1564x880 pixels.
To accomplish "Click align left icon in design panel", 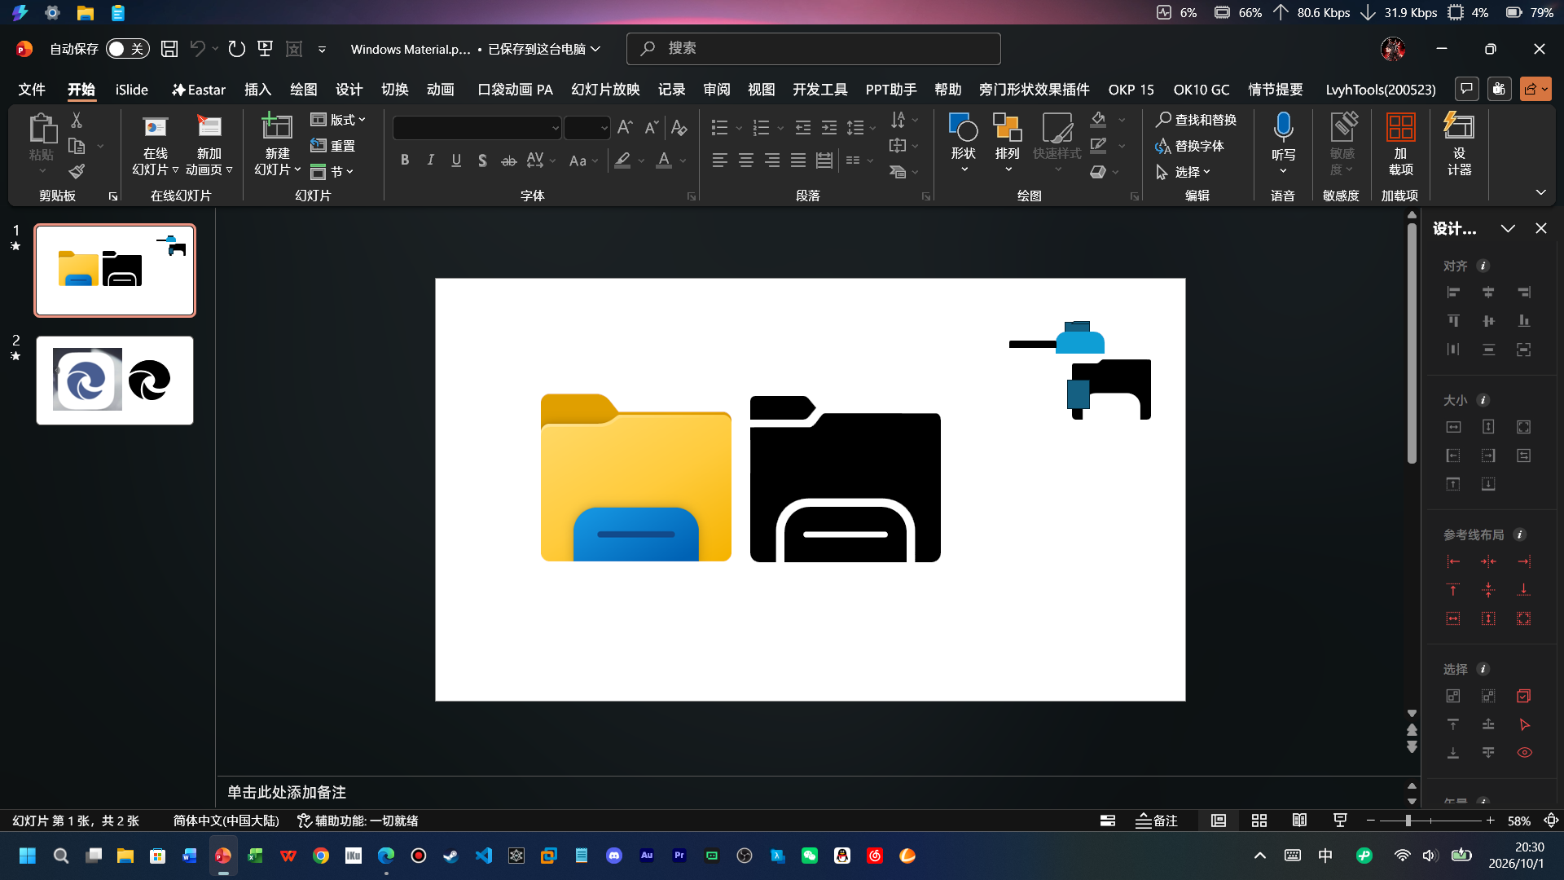I will [x=1453, y=293].
